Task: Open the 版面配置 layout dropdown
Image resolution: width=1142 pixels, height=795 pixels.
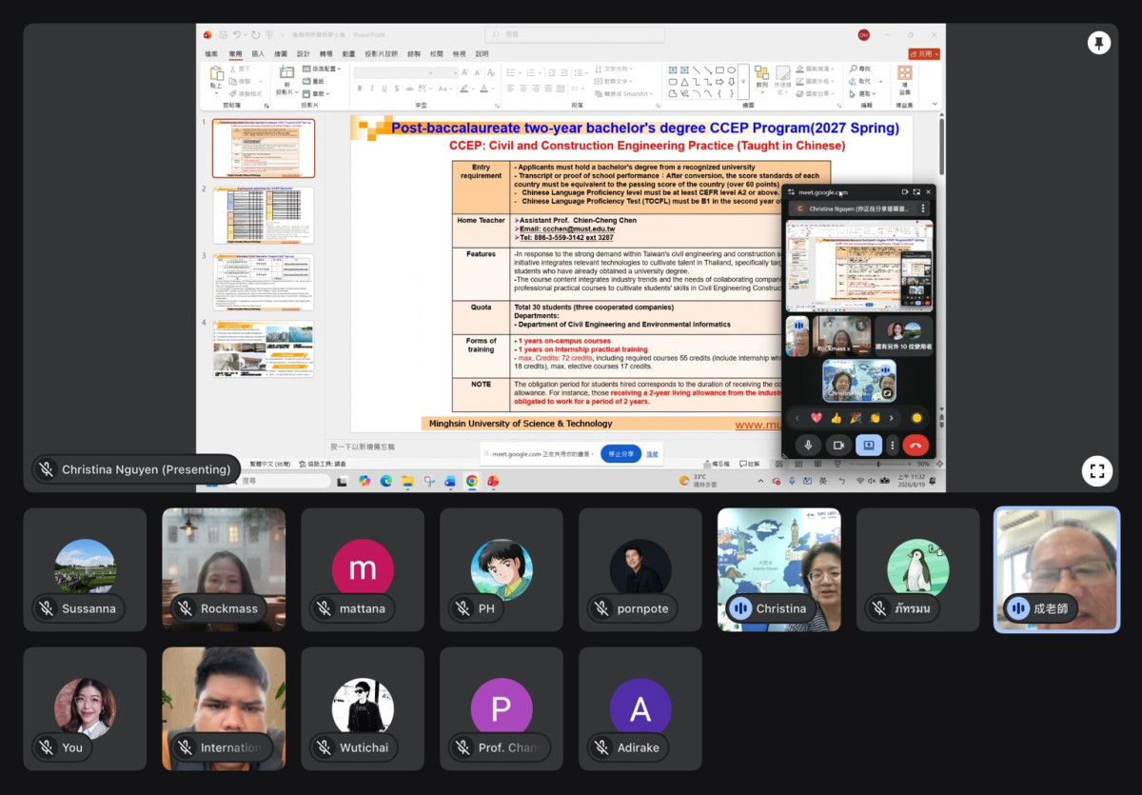Action: click(x=322, y=69)
